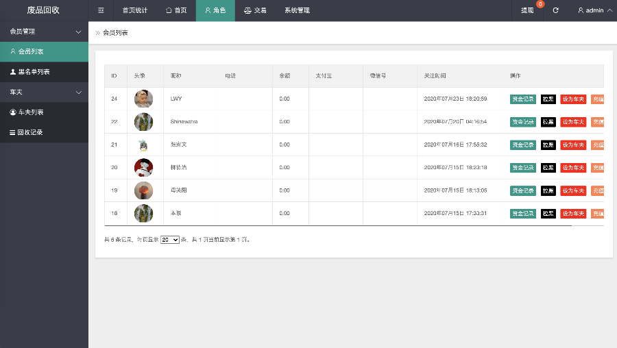Click the 首页 home tab
The height and width of the screenshot is (348, 617).
[x=176, y=10]
